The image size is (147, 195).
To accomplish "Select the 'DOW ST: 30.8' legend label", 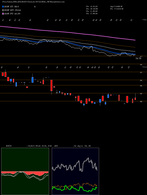I will pyautogui.click(x=11, y=6).
